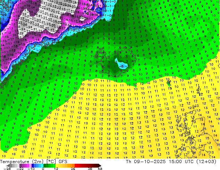Click the gray left arrow end of color bar

(8, 165)
